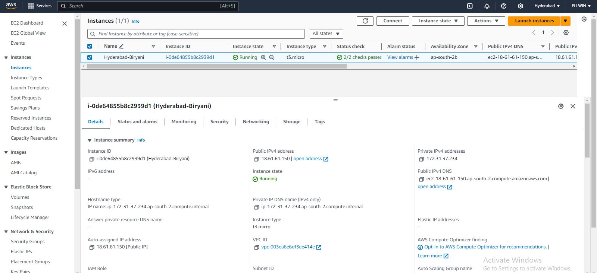Expand the Actions dropdown menu
Image resolution: width=597 pixels, height=273 pixels.
[x=486, y=21]
